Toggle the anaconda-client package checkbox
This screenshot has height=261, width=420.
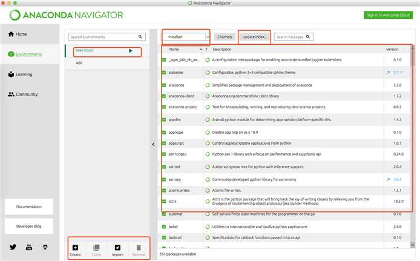pyautogui.click(x=164, y=96)
